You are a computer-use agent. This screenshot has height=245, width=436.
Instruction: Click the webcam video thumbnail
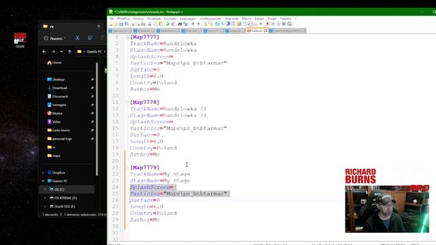click(387, 209)
